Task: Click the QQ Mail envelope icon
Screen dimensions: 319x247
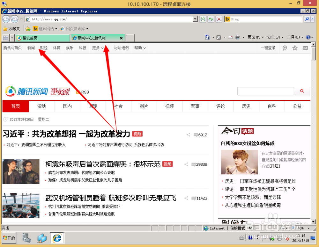Action: tap(305, 48)
